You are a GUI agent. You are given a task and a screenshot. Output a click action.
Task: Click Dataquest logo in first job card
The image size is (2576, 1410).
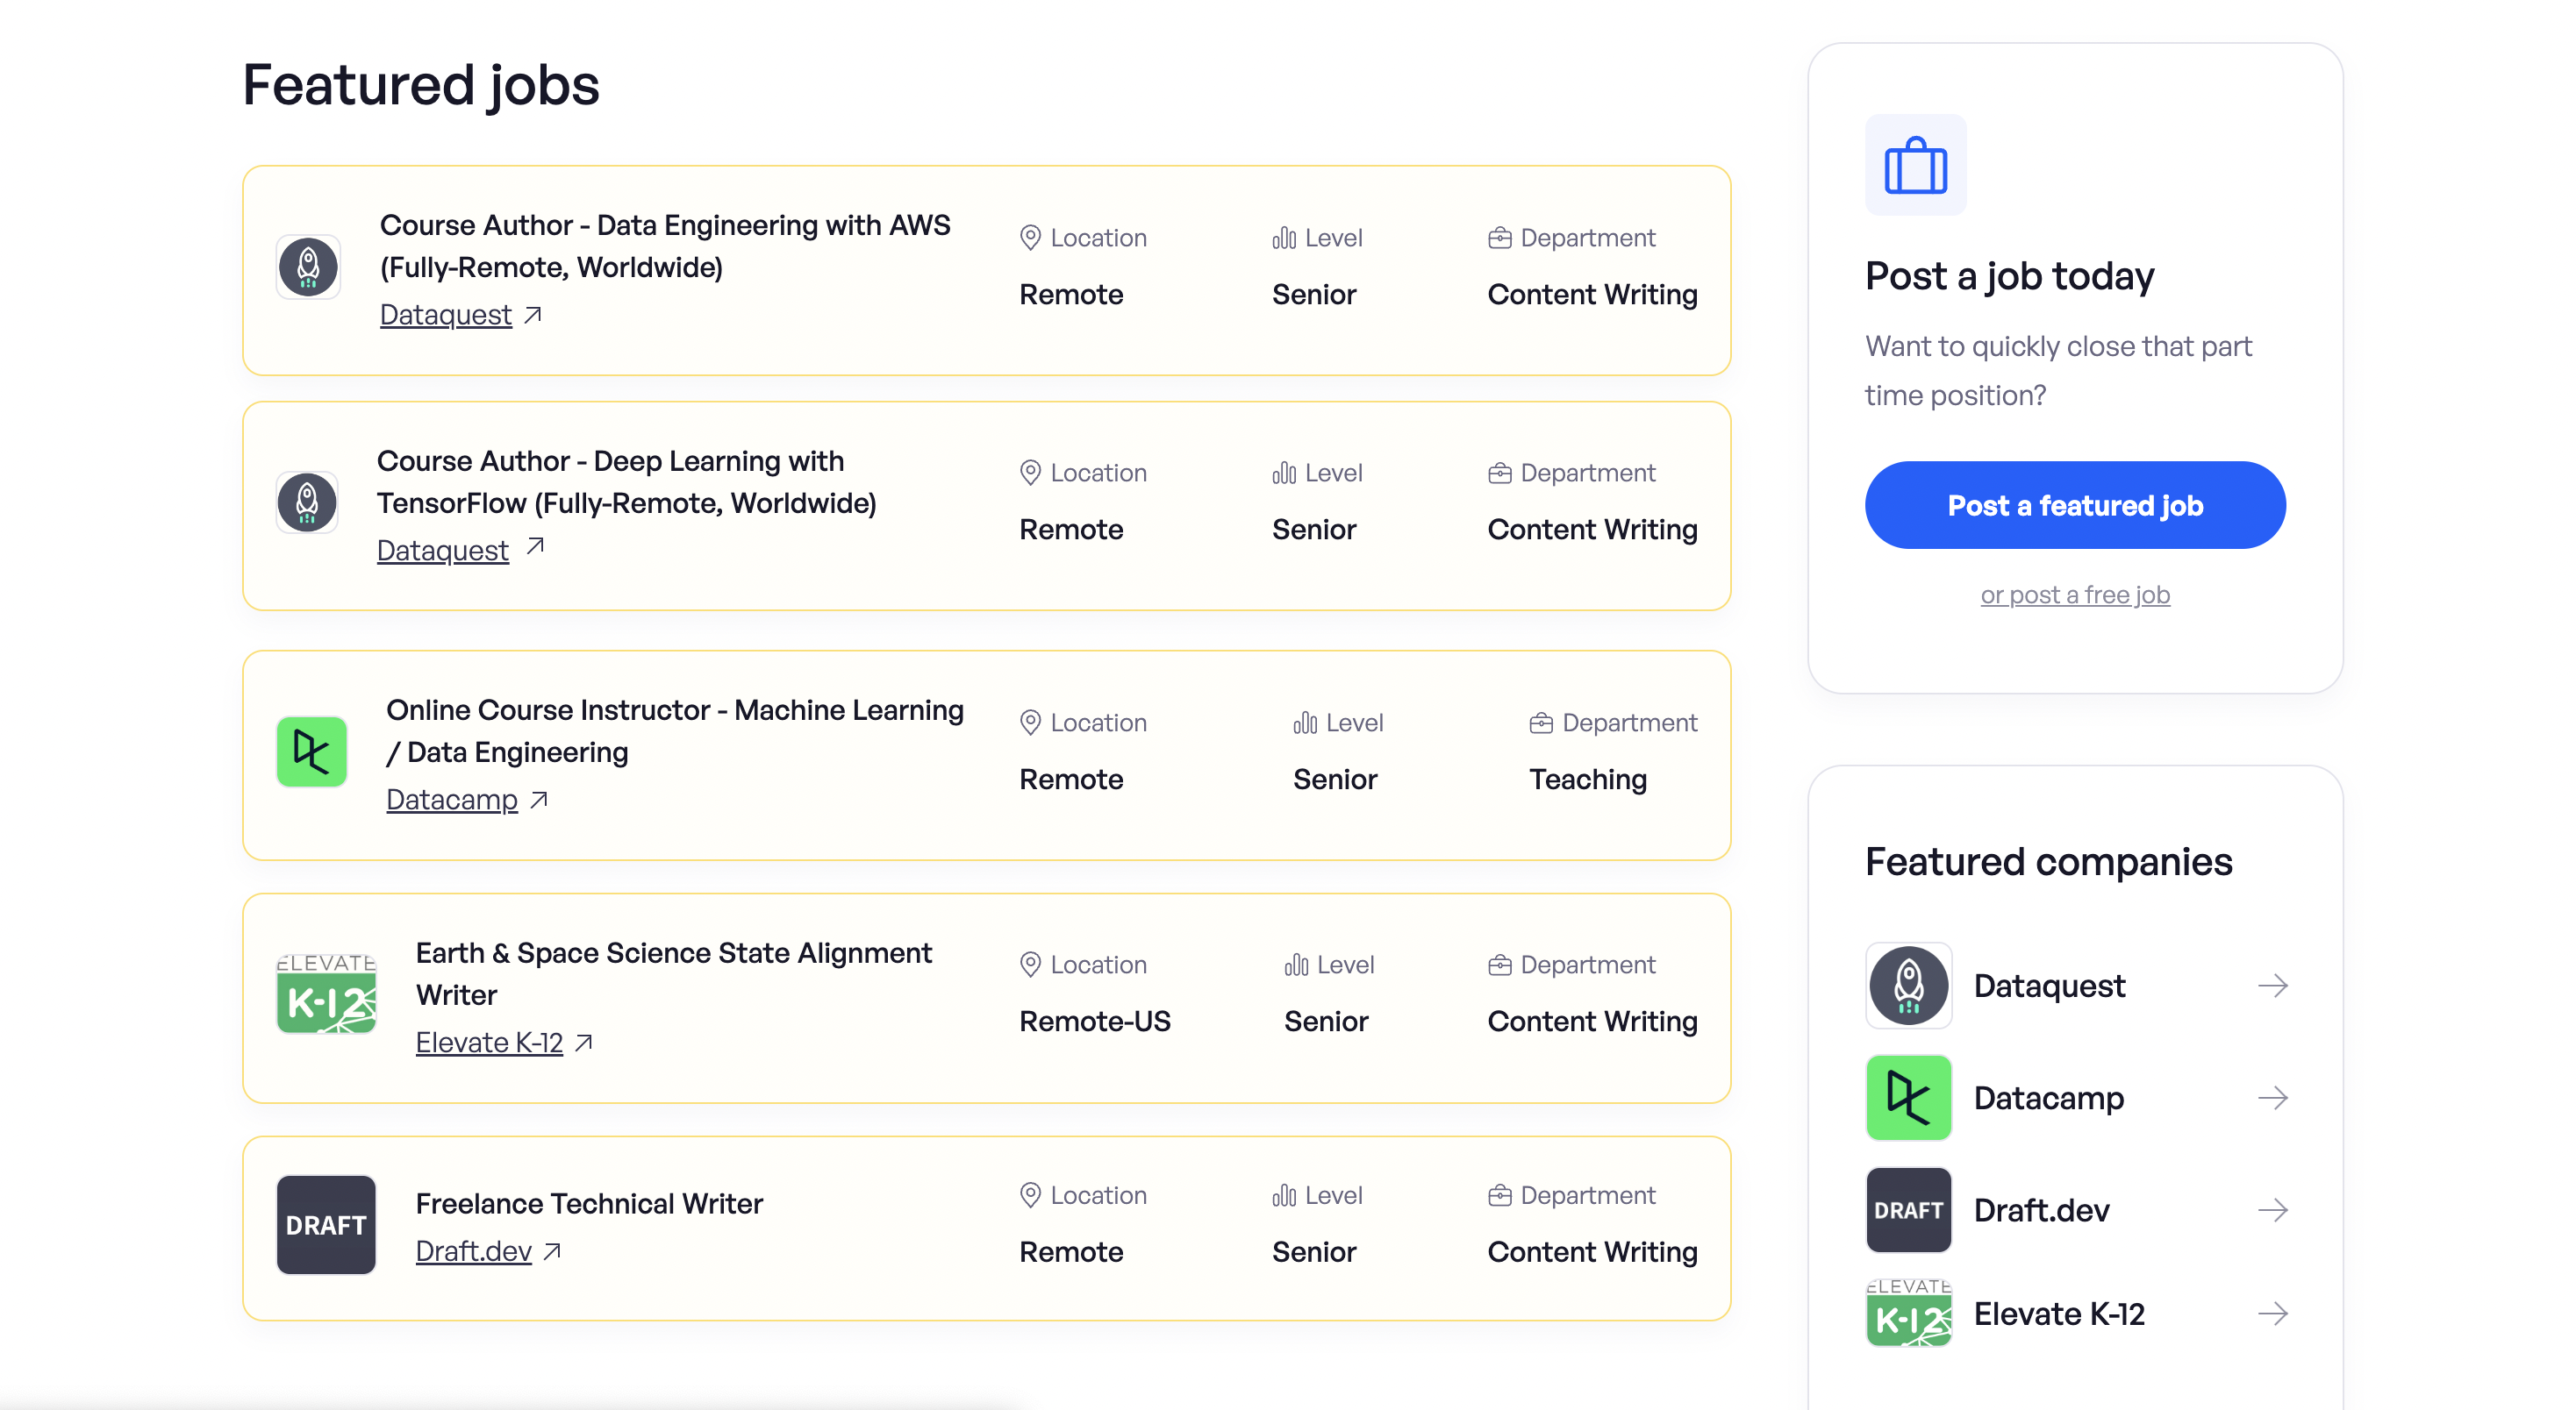click(308, 267)
